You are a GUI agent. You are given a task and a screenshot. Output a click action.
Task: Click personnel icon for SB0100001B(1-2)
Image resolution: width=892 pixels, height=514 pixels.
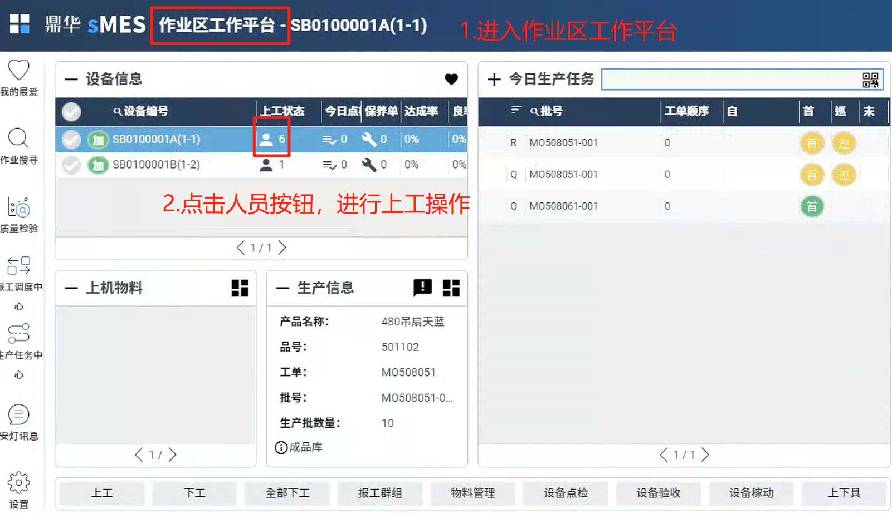tap(266, 165)
